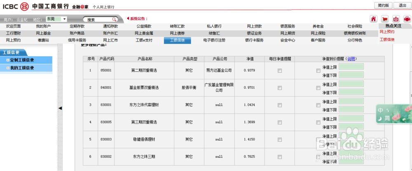Toggle the 中 language mode in IME widget
The height and width of the screenshot is (171, 412).
[380, 111]
